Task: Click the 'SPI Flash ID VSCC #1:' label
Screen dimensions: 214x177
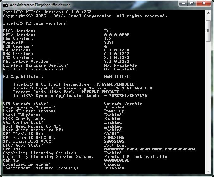Action: tap(29, 138)
